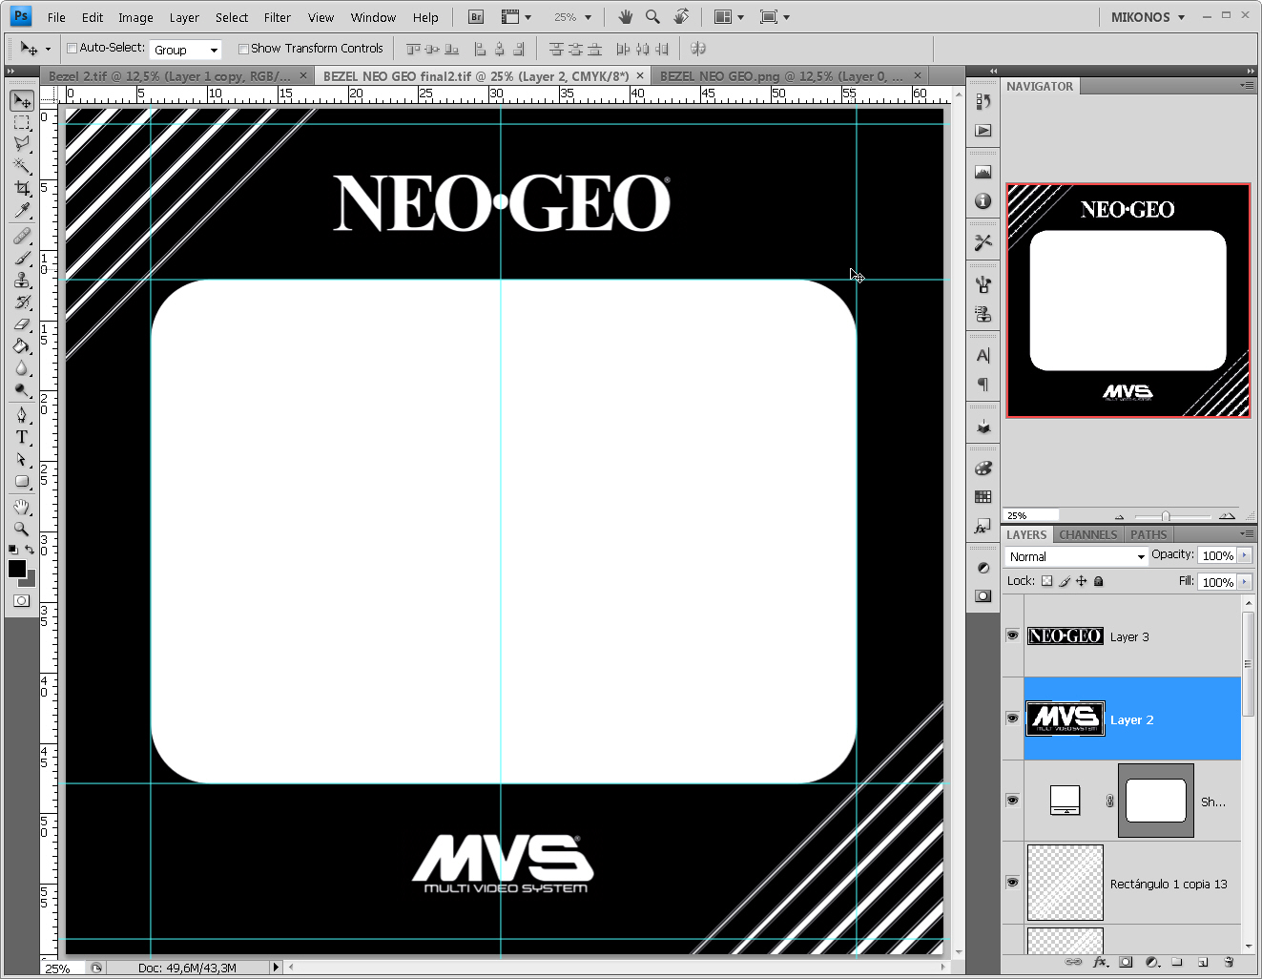Open the Histogram panel icon
This screenshot has height=979, width=1262.
[983, 171]
